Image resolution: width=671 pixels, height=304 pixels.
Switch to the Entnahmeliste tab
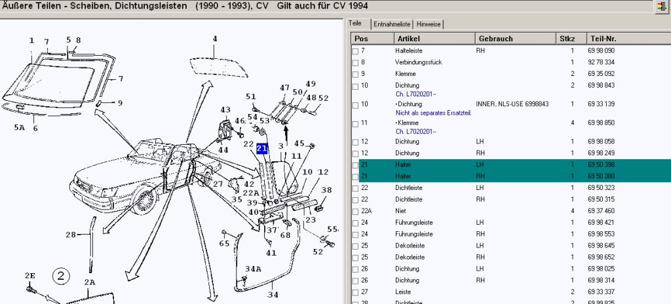pyautogui.click(x=392, y=24)
